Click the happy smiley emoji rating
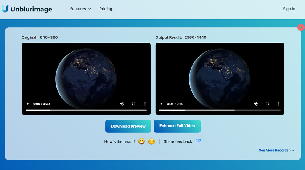 point(141,141)
